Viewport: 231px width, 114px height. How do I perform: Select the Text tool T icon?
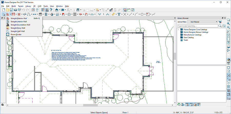coord(119,14)
